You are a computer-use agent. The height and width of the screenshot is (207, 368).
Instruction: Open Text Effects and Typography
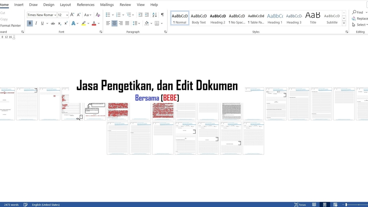pyautogui.click(x=74, y=23)
